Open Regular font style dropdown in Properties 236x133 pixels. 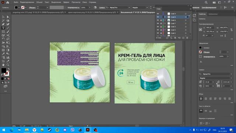(231, 78)
